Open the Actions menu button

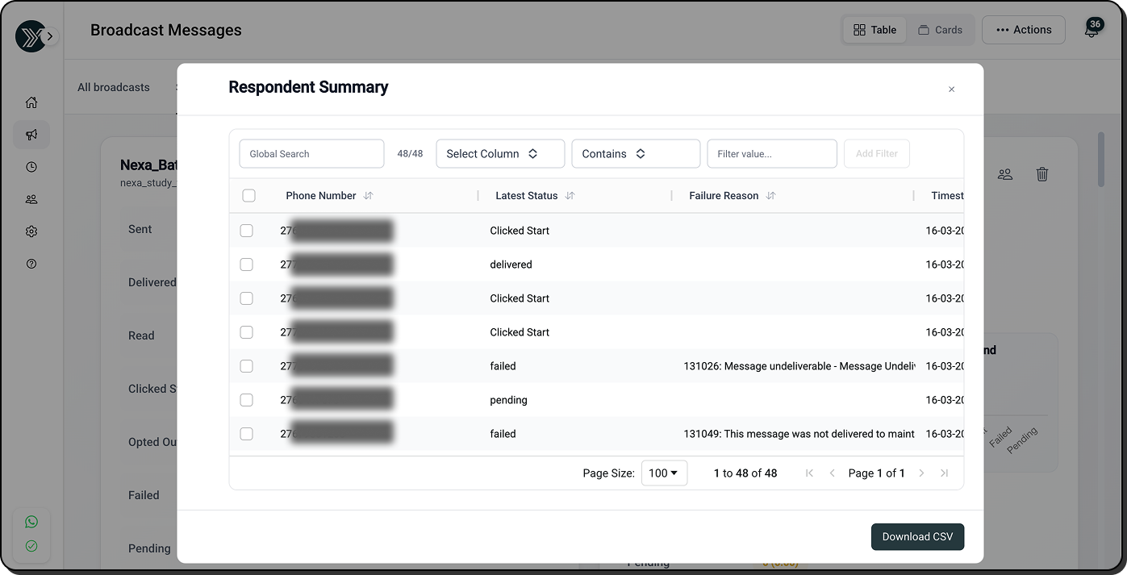[1024, 30]
